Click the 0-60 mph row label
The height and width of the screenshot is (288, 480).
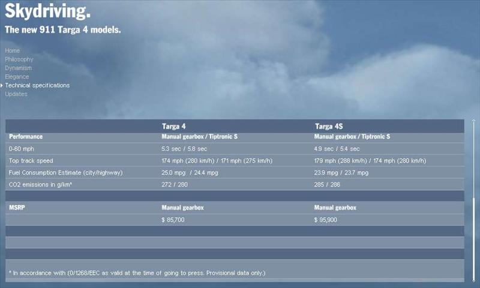tap(22, 149)
